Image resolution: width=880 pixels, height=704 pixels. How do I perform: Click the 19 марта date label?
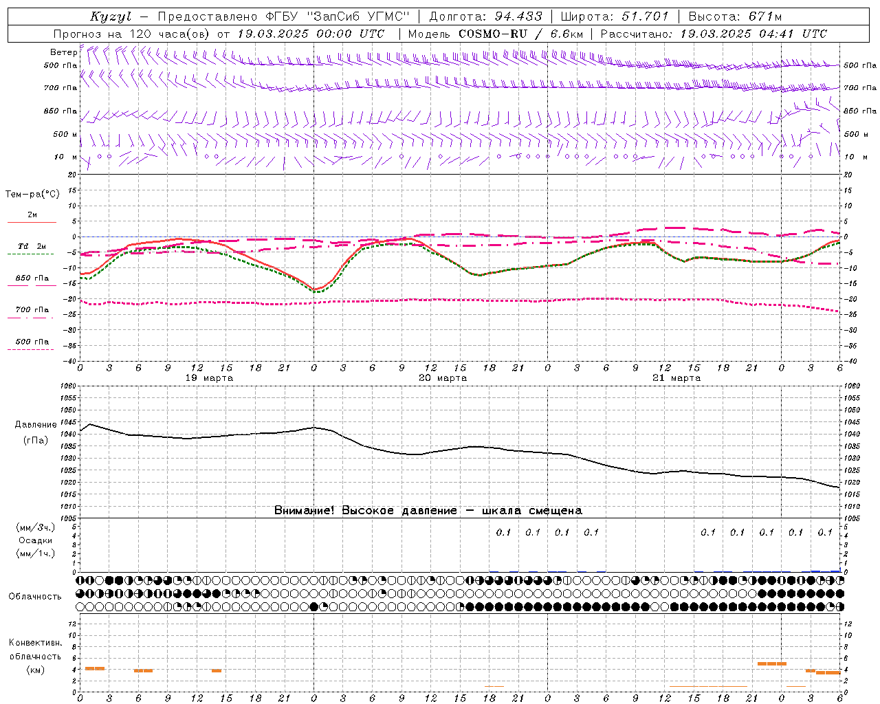click(x=209, y=378)
